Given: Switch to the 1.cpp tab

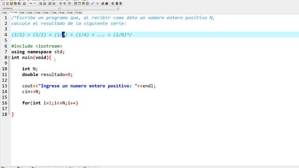Looking at the screenshot, I should [4, 13].
